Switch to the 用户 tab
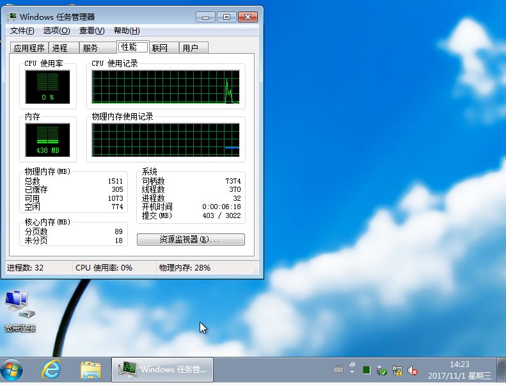 [194, 48]
